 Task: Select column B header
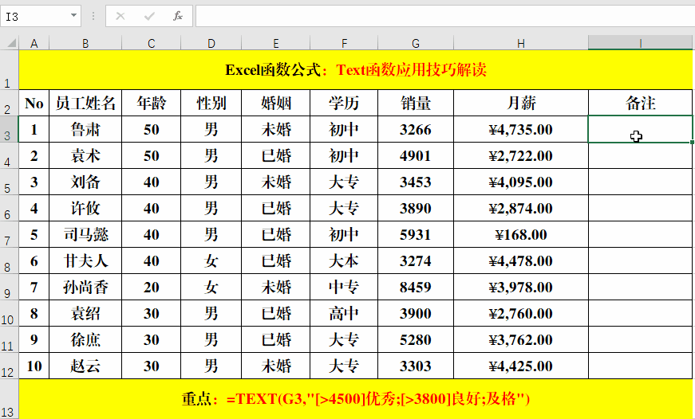coord(85,43)
